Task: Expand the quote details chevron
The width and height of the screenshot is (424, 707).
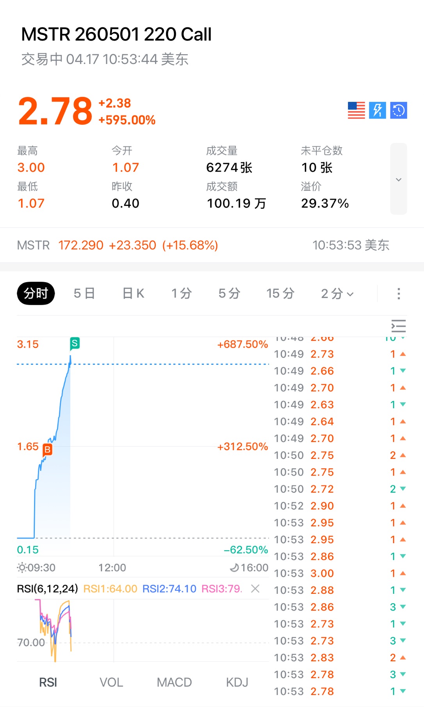Action: click(x=399, y=179)
